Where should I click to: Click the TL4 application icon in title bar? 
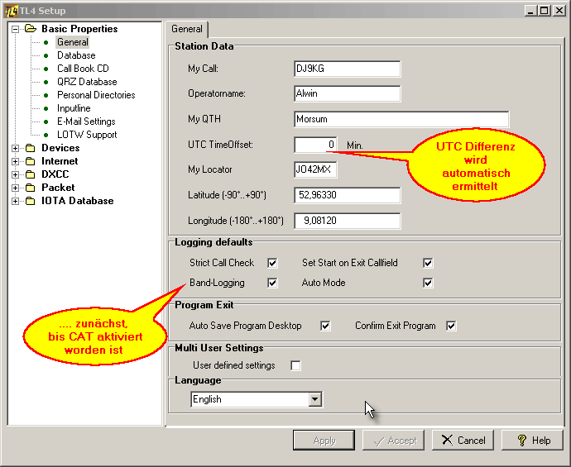(x=12, y=11)
